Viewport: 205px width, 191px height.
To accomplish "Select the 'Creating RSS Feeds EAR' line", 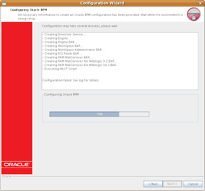I will click(62, 53).
